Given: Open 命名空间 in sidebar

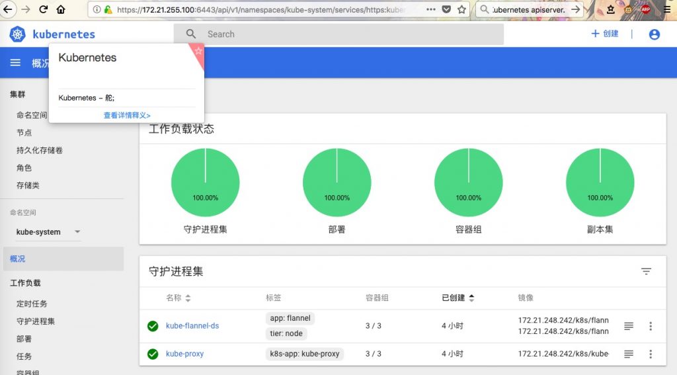Looking at the screenshot, I should 32,115.
